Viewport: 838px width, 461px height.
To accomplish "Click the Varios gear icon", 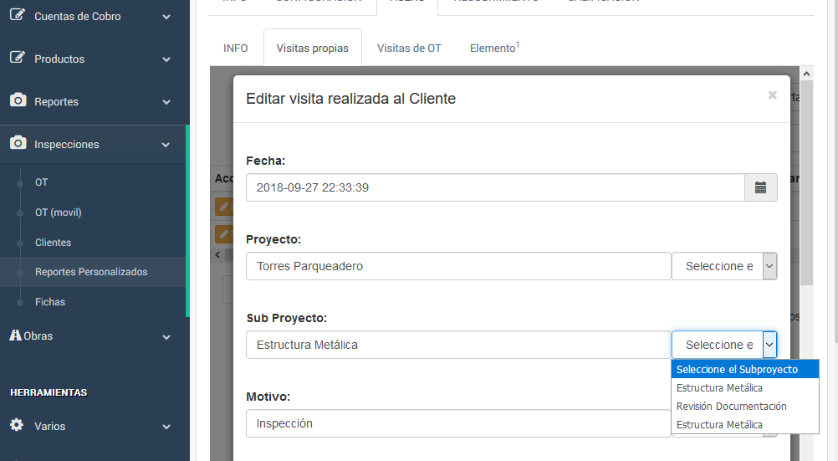I will 17,425.
